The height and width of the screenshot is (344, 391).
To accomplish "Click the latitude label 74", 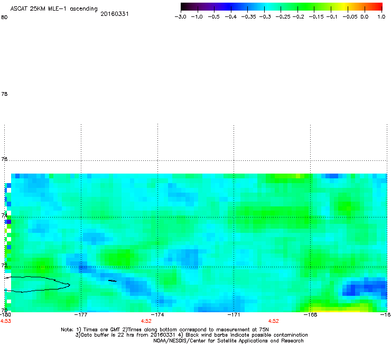I will [x=4, y=215].
